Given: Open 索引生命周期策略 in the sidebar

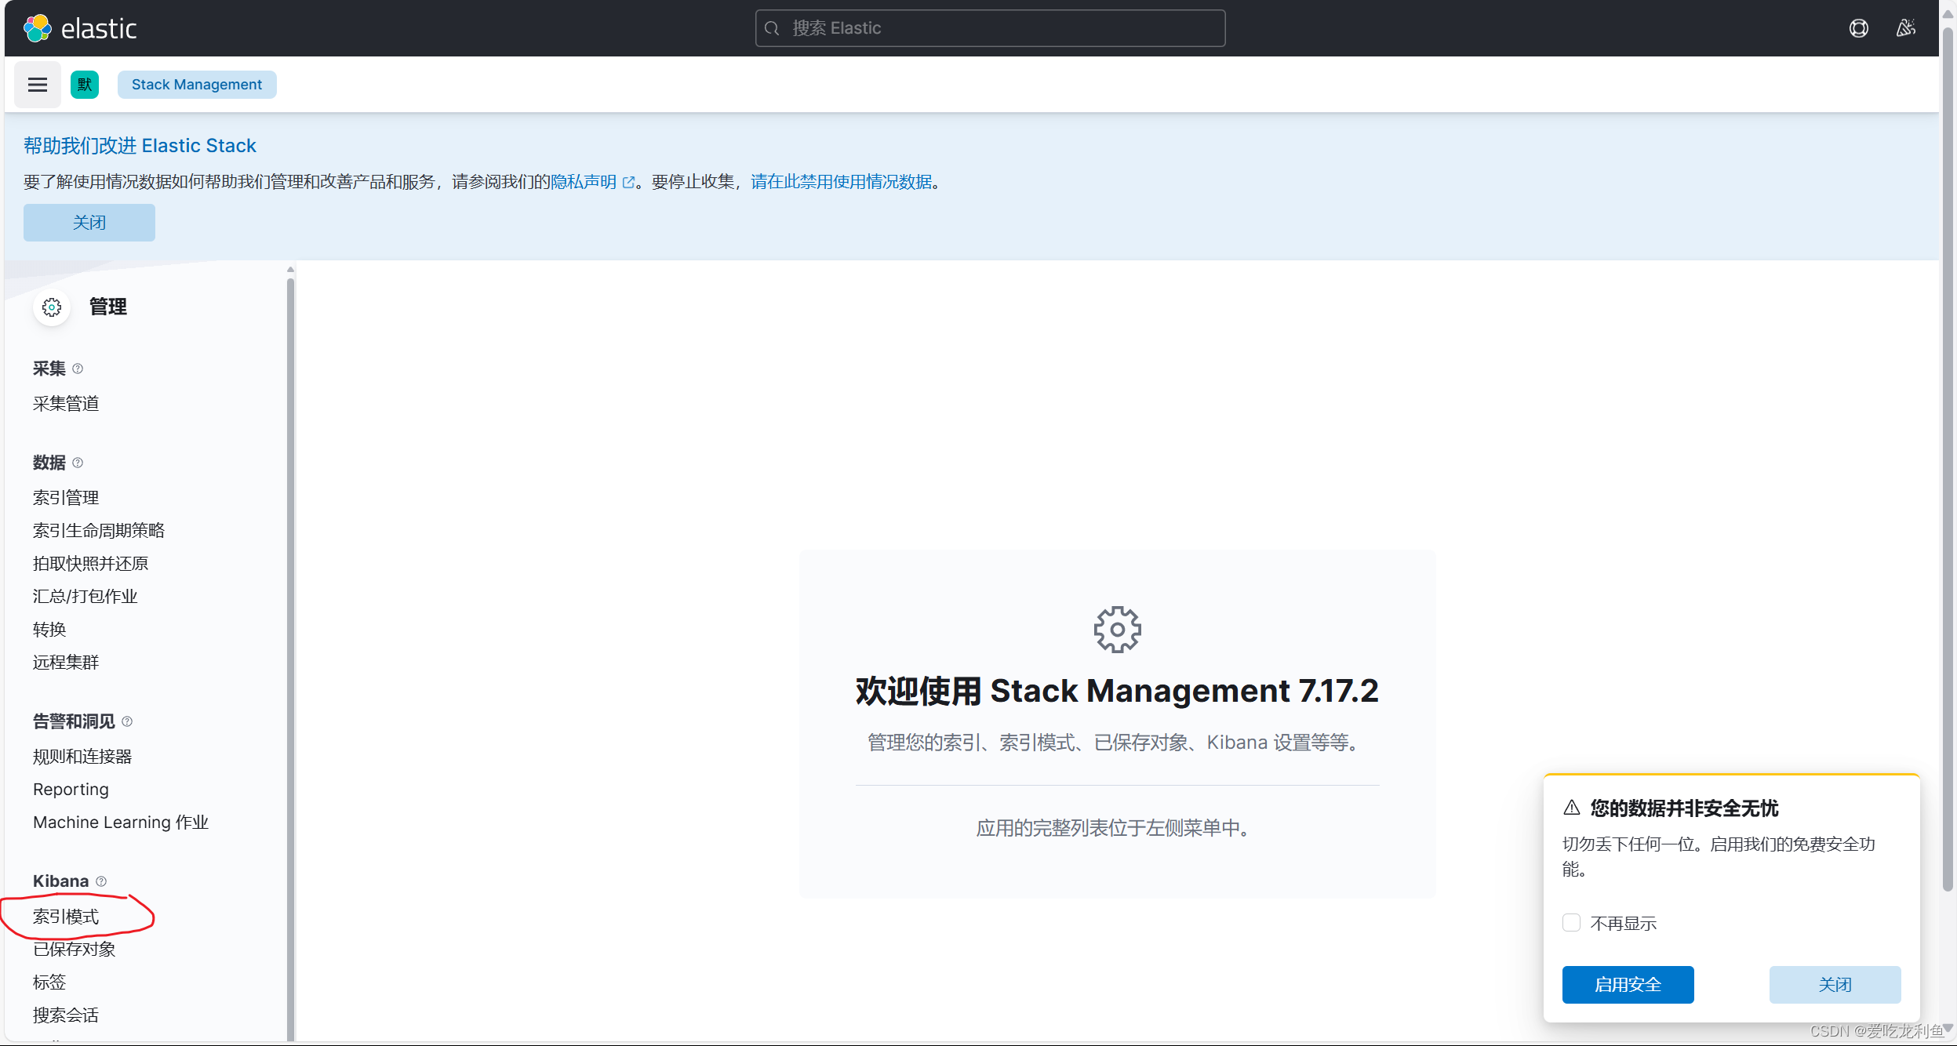Looking at the screenshot, I should tap(99, 531).
